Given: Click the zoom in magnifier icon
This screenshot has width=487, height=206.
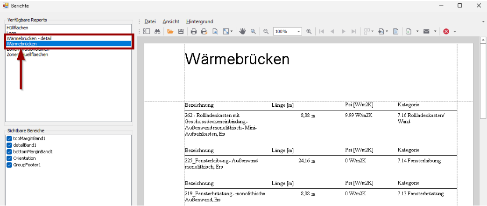Looking at the screenshot, I should click(x=309, y=31).
